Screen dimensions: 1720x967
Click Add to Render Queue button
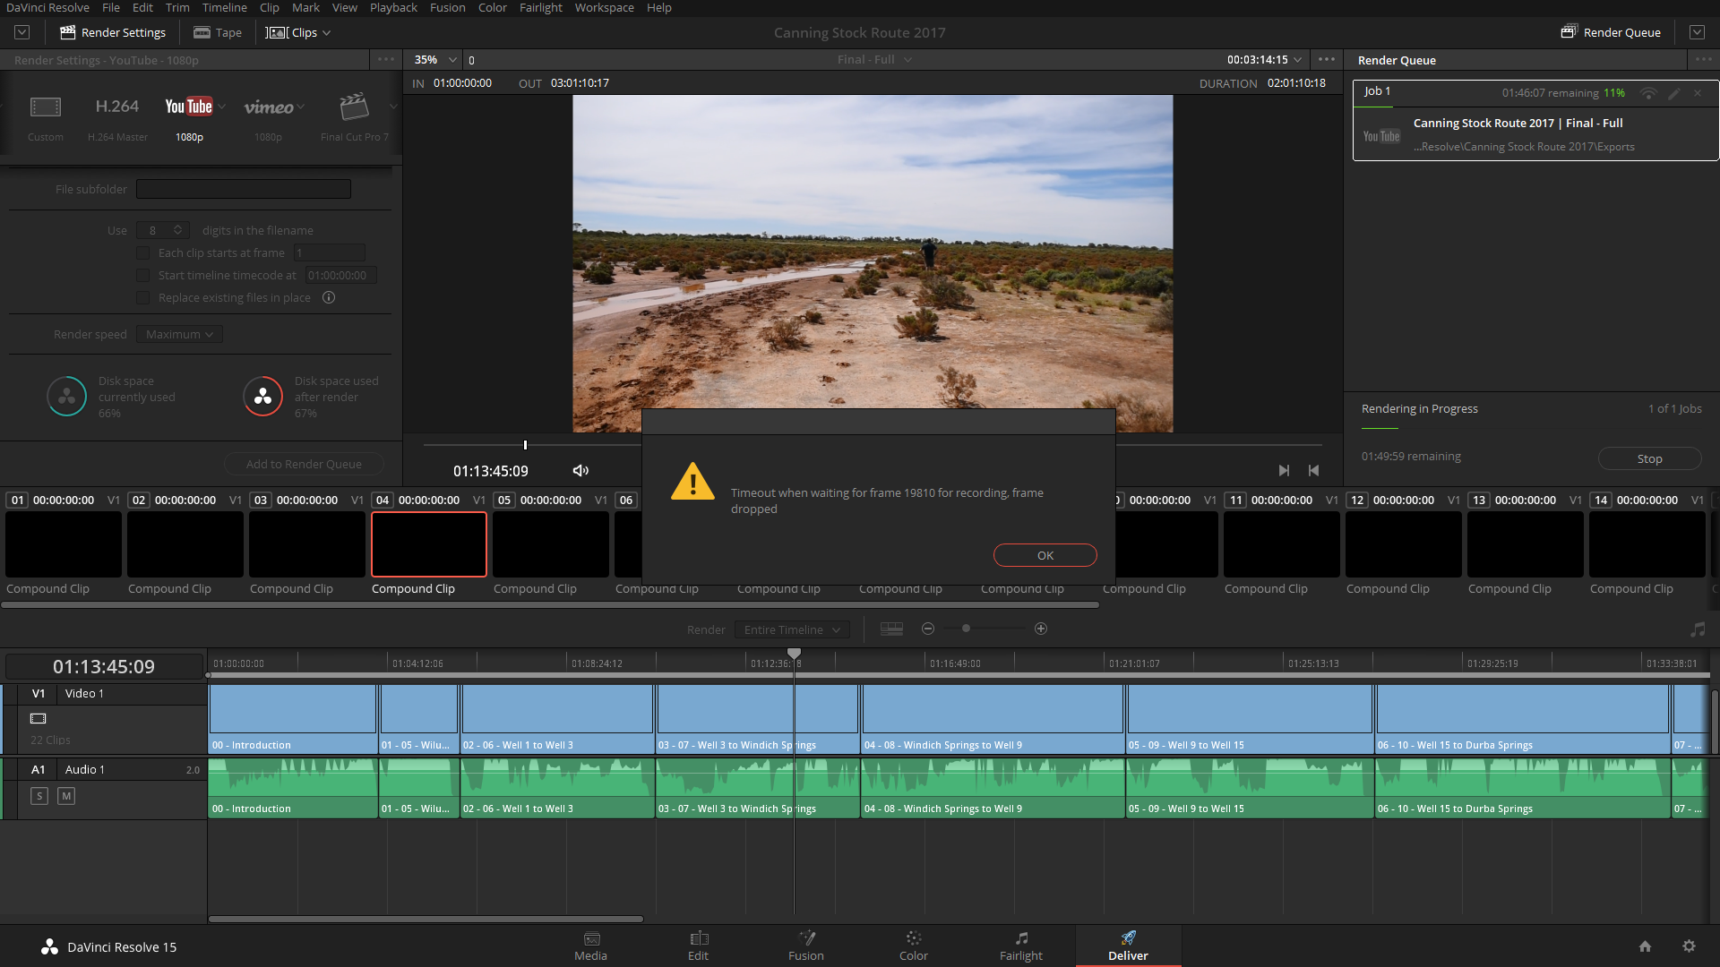[x=304, y=465]
